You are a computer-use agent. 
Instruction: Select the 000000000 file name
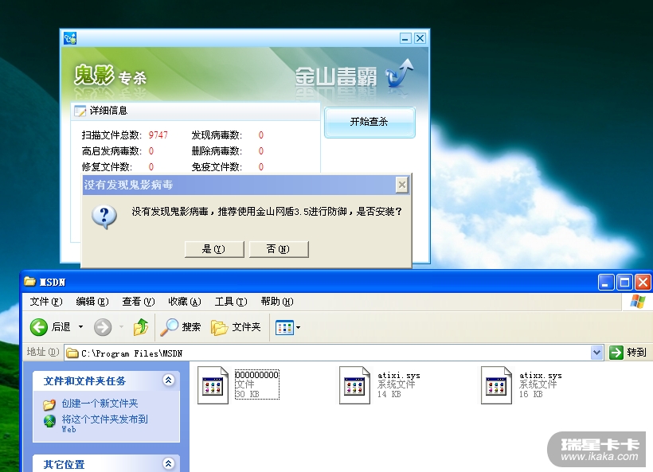[x=257, y=375]
